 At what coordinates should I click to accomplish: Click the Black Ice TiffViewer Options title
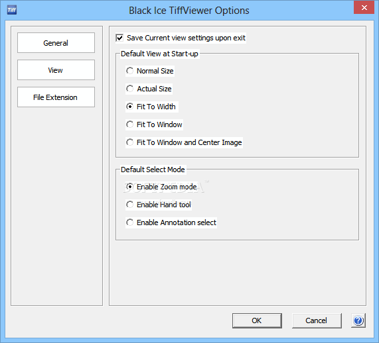[x=189, y=11]
